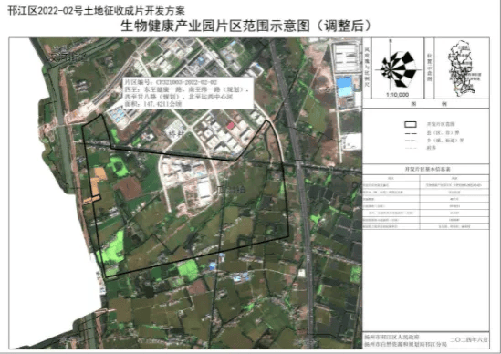Viewport: 501px width, 354px height.
Task: Click the 1:10,000 scale label
Action: pyautogui.click(x=398, y=95)
